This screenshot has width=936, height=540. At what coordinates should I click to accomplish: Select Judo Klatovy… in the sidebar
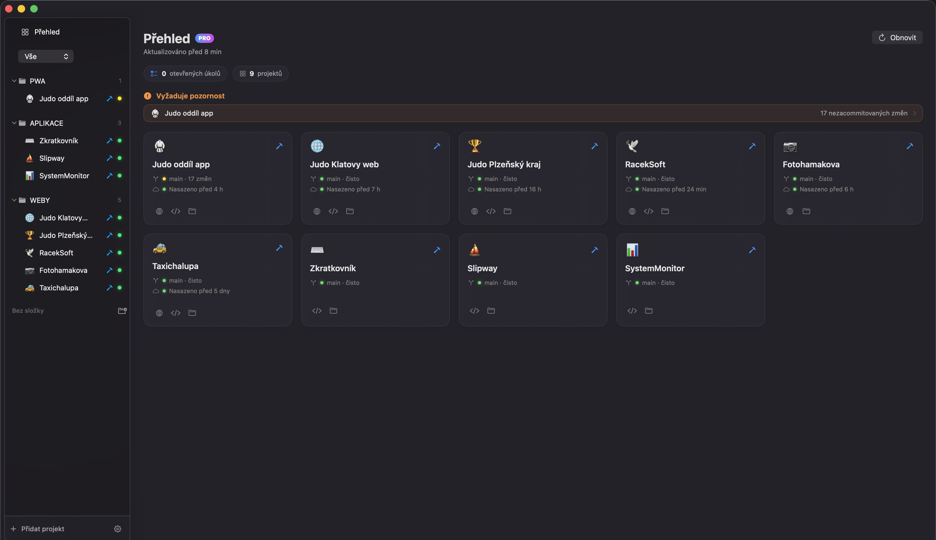click(63, 218)
